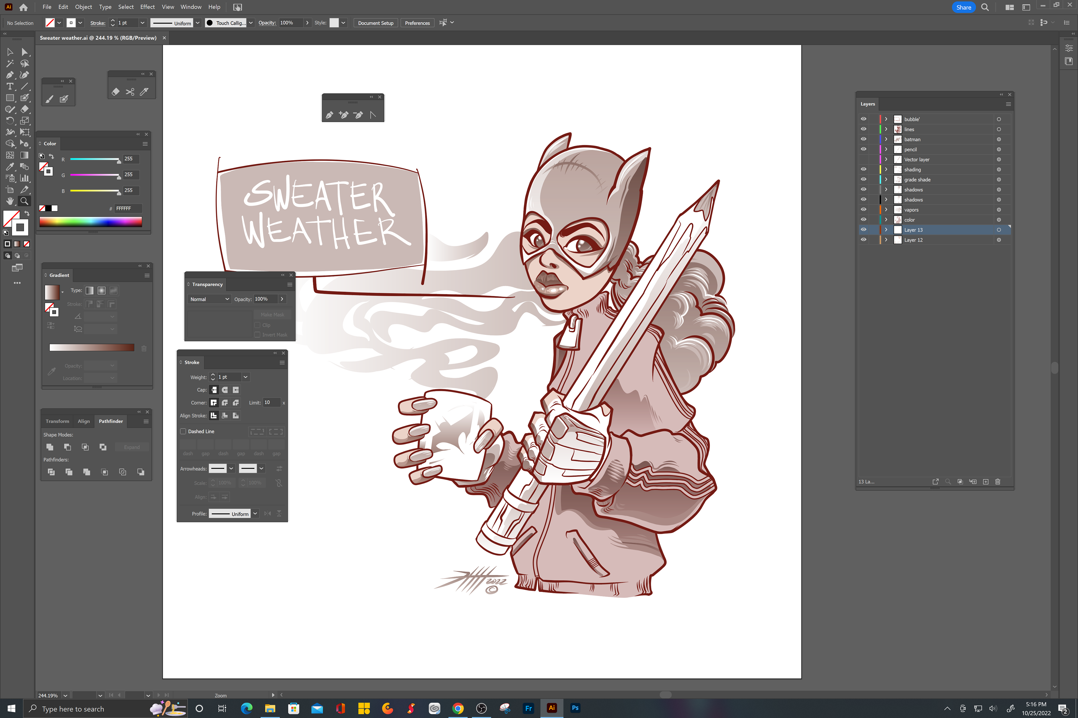
Task: Open the Style dropdown in control bar
Action: [343, 23]
